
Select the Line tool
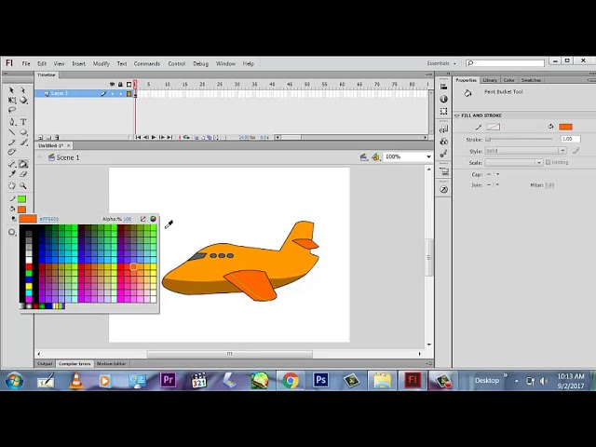[x=12, y=132]
